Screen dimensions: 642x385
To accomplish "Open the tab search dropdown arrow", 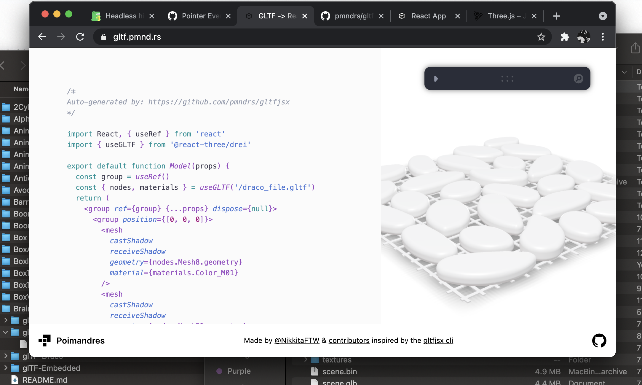I will (x=603, y=16).
